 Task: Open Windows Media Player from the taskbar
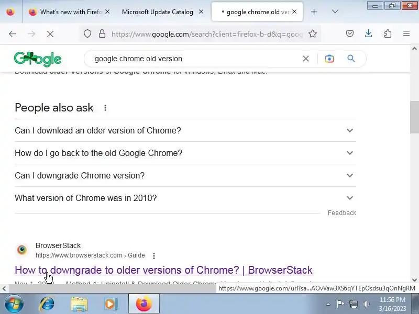coord(110,304)
